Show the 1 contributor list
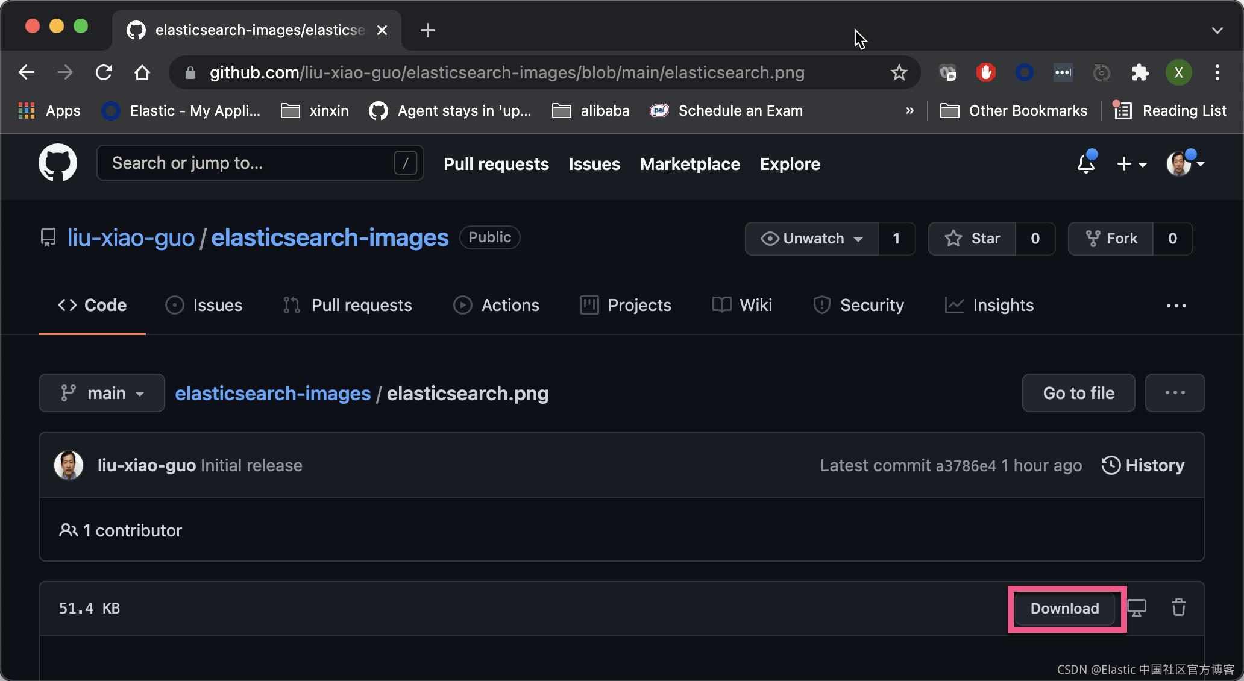The image size is (1244, 681). (121, 530)
